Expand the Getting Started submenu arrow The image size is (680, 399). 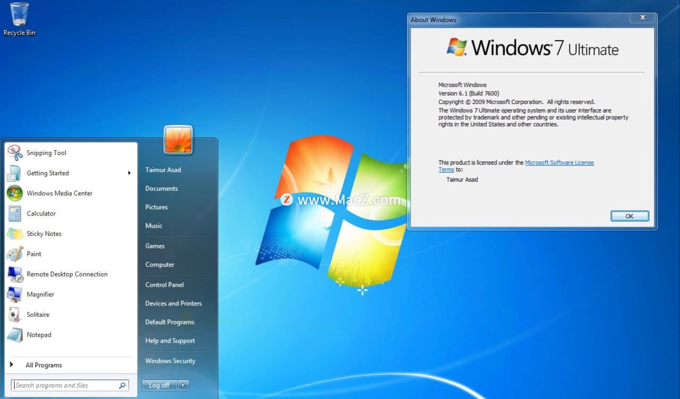tap(129, 173)
